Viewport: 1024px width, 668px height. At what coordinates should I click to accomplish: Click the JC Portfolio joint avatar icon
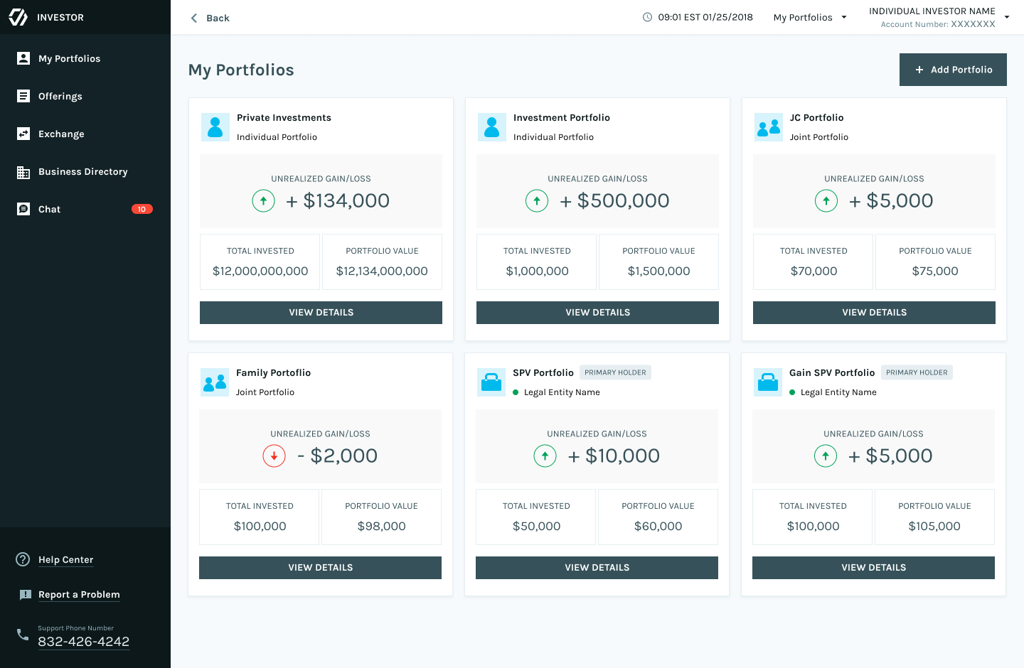(769, 127)
